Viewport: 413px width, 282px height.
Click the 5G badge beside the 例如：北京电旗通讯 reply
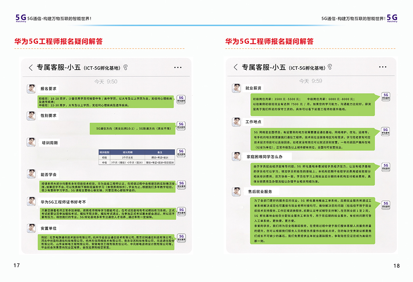[181, 238]
